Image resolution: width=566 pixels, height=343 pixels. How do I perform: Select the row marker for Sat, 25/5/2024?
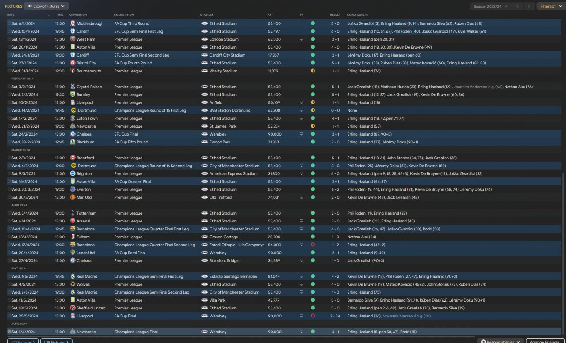pyautogui.click(x=9, y=316)
